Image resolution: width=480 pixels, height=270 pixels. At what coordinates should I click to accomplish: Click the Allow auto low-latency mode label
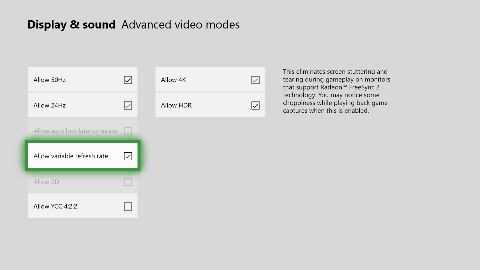pyautogui.click(x=75, y=131)
